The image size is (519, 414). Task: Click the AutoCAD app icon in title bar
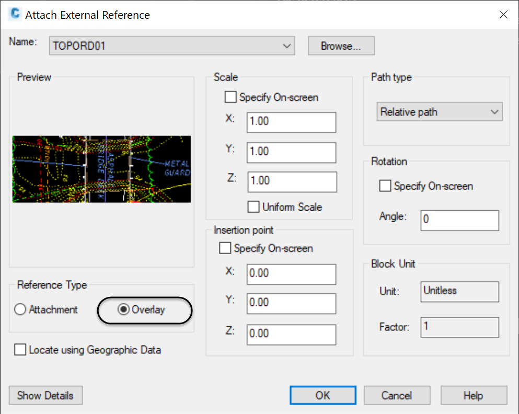(x=15, y=15)
